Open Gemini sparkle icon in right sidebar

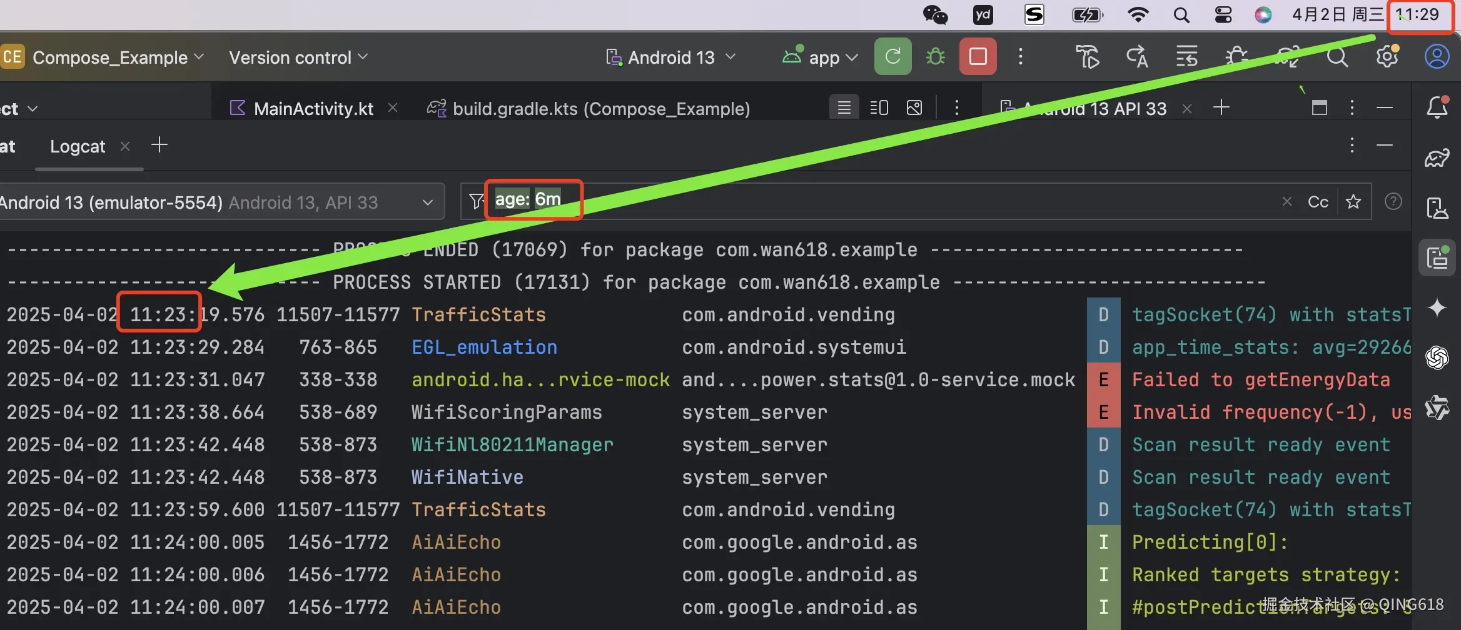click(x=1437, y=307)
